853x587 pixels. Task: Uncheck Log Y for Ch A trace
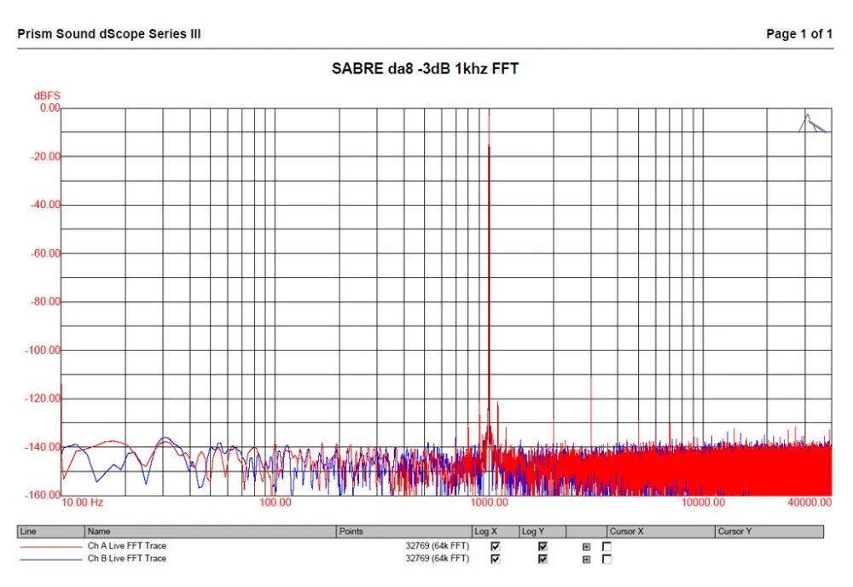[x=543, y=546]
